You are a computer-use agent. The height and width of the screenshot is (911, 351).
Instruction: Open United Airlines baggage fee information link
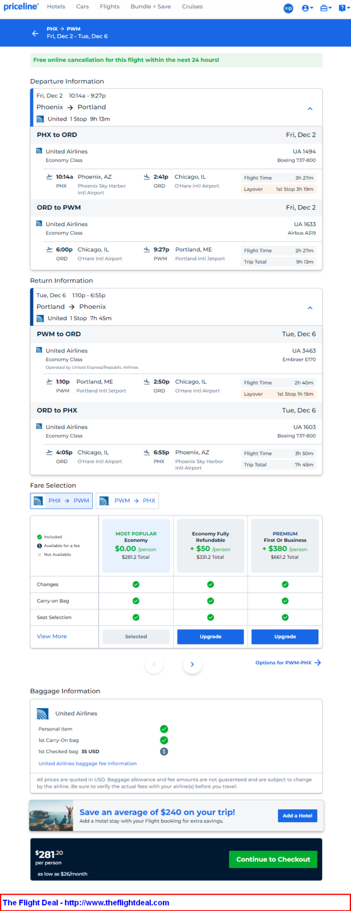coord(87,764)
